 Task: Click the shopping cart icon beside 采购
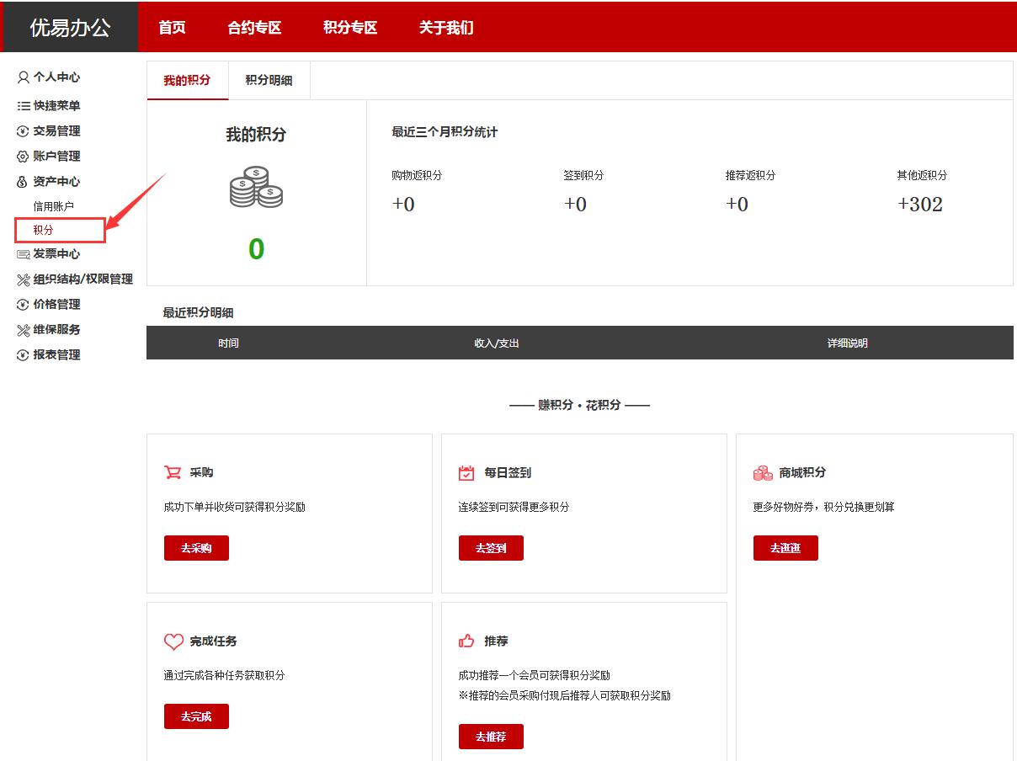(x=173, y=473)
